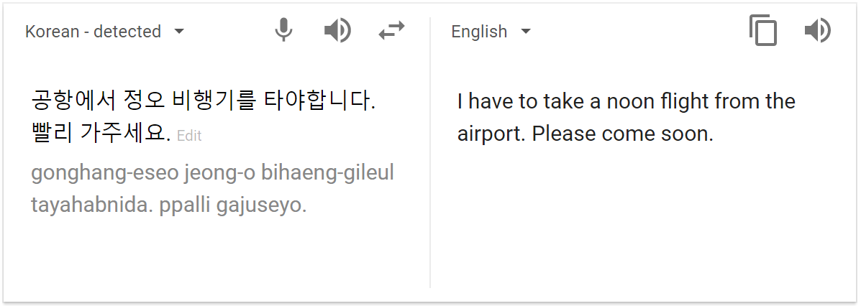861x306 pixels.
Task: Click the romanization 'gonghang-eseo jeong-o bihaeng-gileul'
Action: point(212,173)
